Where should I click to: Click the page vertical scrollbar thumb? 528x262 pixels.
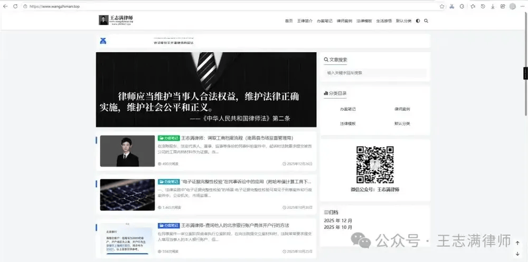point(526,64)
